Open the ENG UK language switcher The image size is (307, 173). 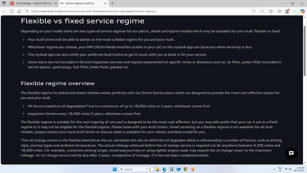[x=280, y=169]
